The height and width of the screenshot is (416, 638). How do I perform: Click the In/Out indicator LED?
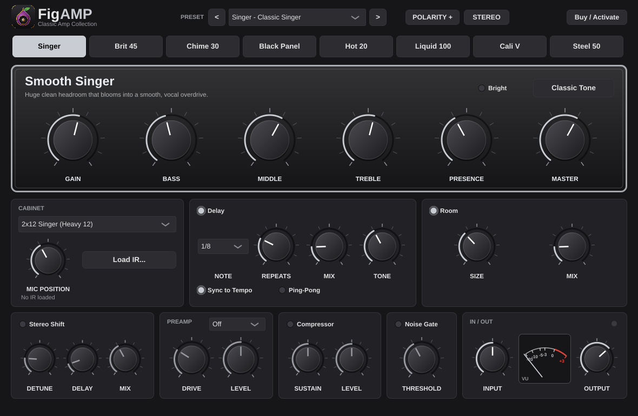[614, 324]
